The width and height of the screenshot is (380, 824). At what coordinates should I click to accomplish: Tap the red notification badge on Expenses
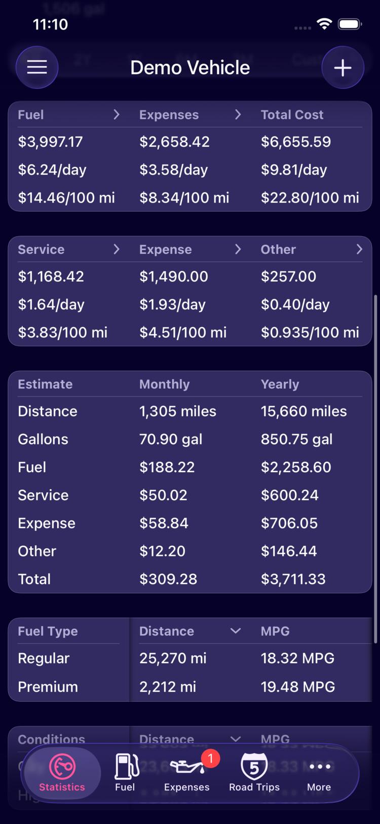pyautogui.click(x=210, y=759)
